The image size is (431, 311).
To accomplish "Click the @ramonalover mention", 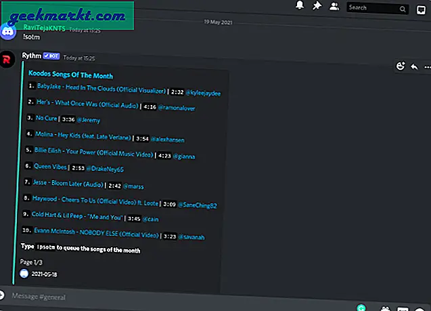I will [177, 108].
